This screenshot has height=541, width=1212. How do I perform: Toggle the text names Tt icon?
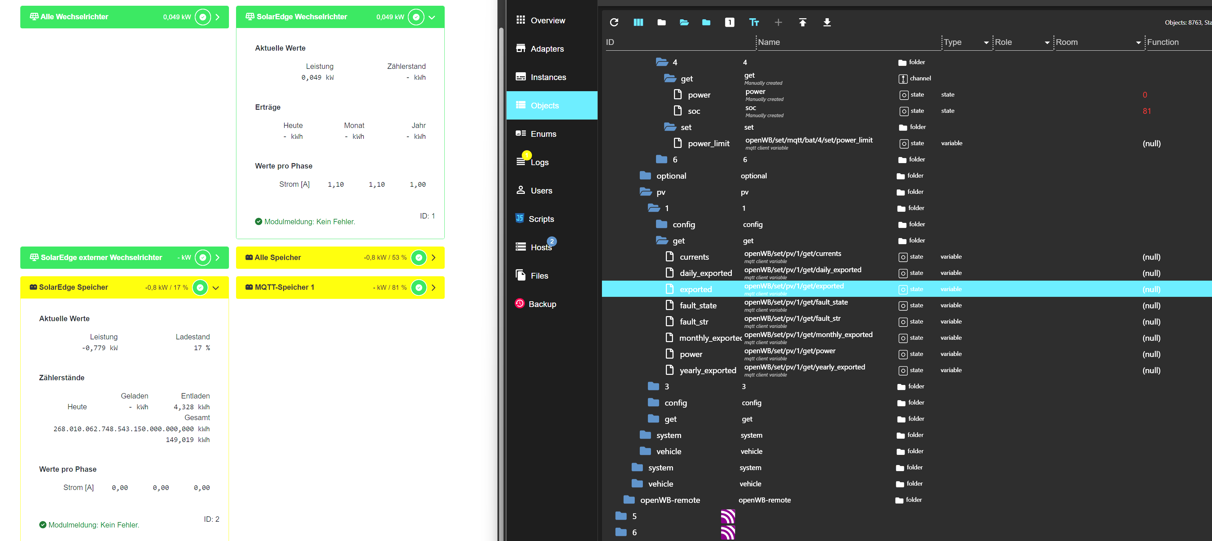[x=753, y=22]
